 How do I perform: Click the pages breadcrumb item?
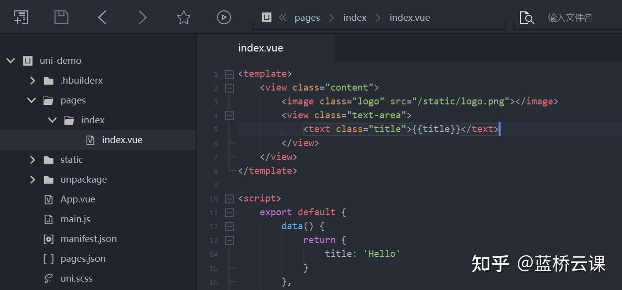coord(307,18)
